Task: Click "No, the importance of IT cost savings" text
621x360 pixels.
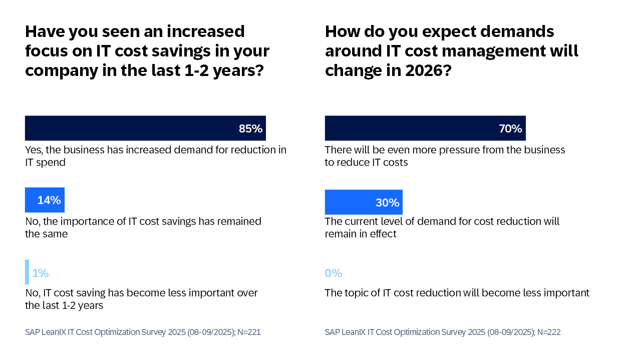Action: (143, 227)
